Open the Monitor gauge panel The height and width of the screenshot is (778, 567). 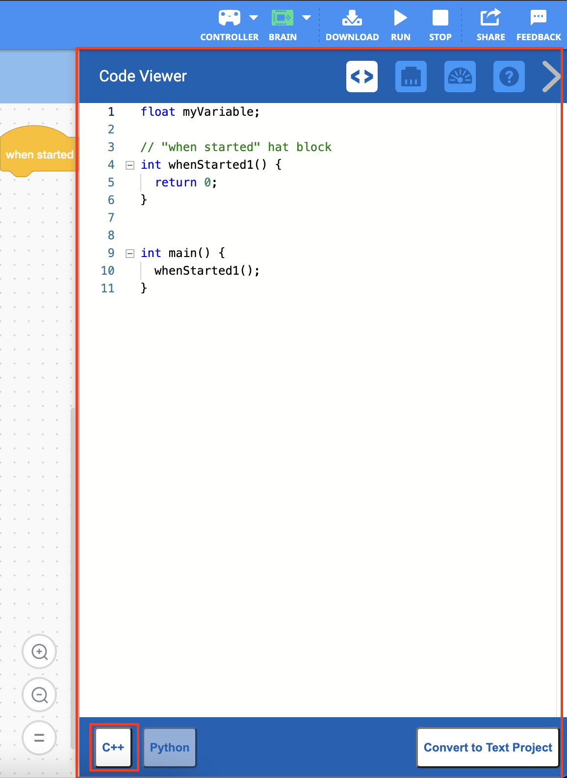coord(460,77)
